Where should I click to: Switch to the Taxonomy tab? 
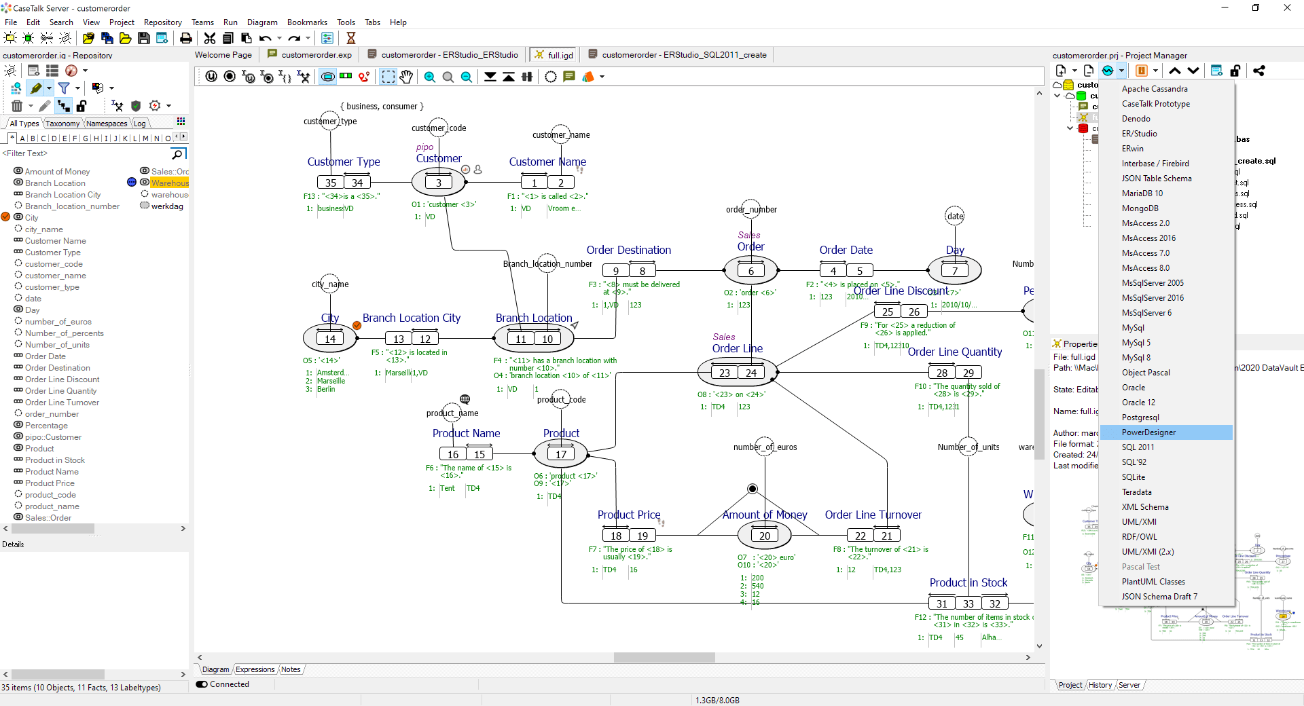point(62,124)
